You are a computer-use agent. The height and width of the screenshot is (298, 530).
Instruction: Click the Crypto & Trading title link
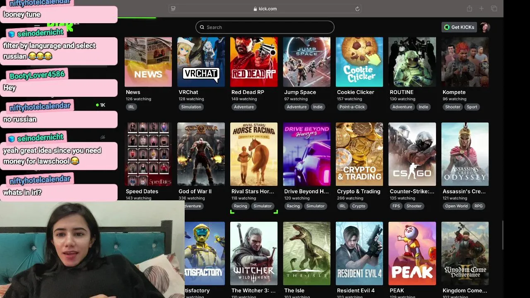coord(359,192)
